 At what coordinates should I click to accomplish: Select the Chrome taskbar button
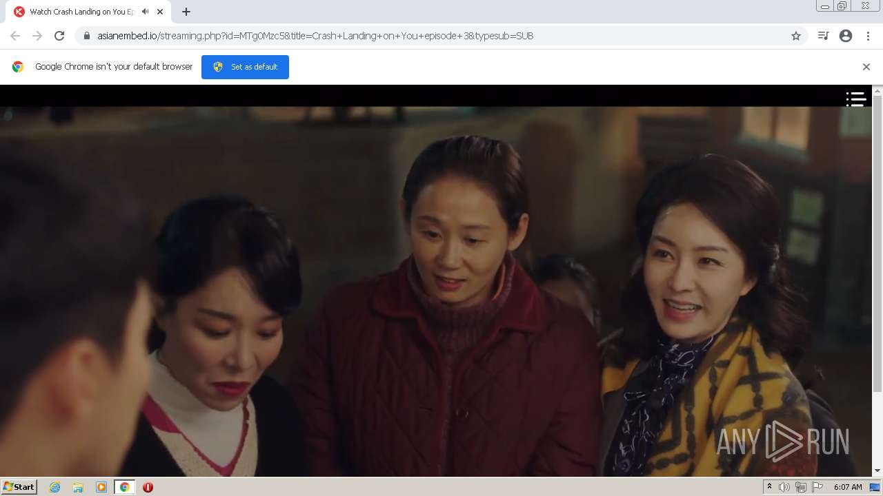125,487
